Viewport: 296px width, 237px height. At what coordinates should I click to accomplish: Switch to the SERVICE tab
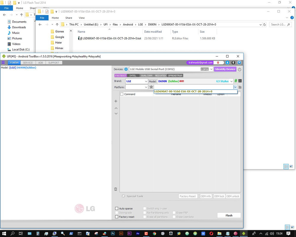pyautogui.click(x=28, y=63)
